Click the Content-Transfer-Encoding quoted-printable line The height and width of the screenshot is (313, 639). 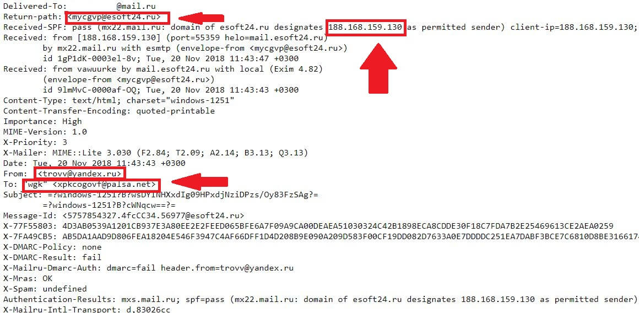click(109, 111)
